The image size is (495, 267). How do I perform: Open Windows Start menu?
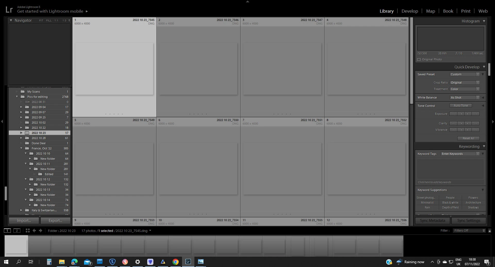[6, 262]
